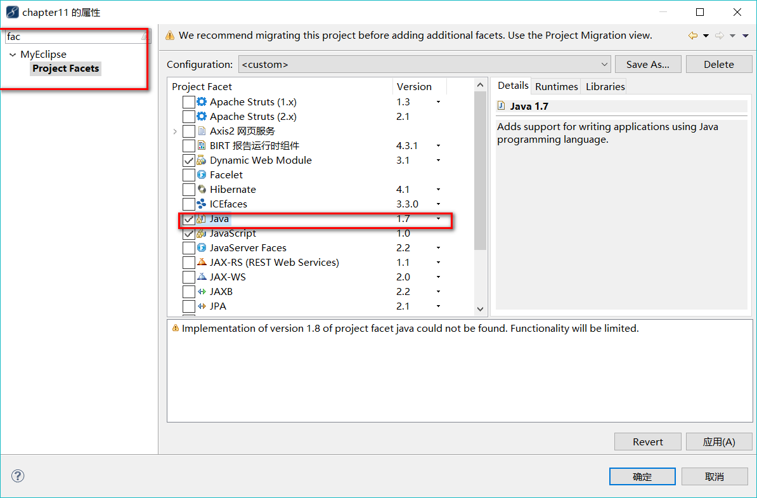Viewport: 757px width, 498px height.
Task: Uncheck the JavaScript facet checkbox
Action: coord(189,233)
